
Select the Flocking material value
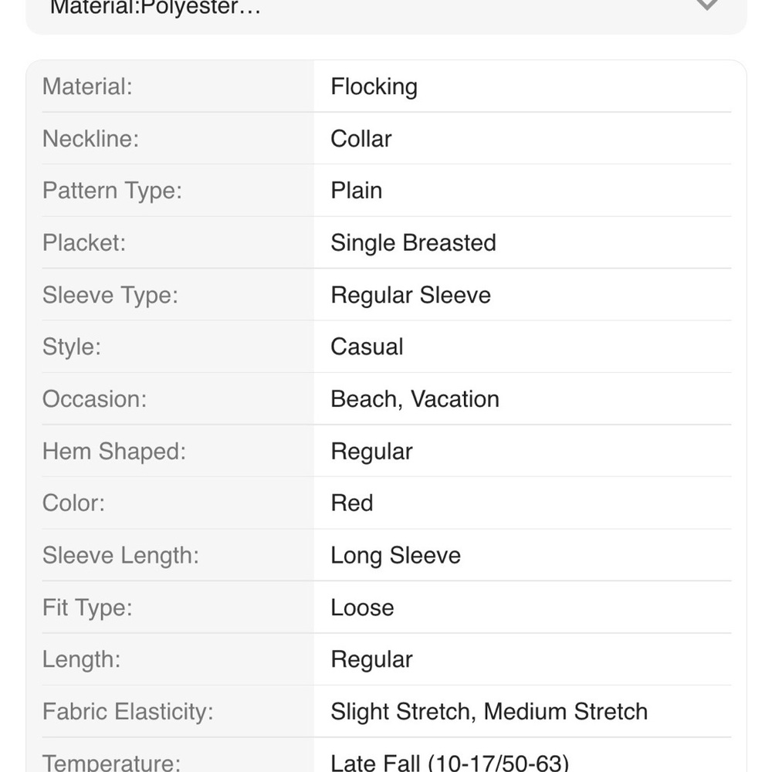coord(374,87)
